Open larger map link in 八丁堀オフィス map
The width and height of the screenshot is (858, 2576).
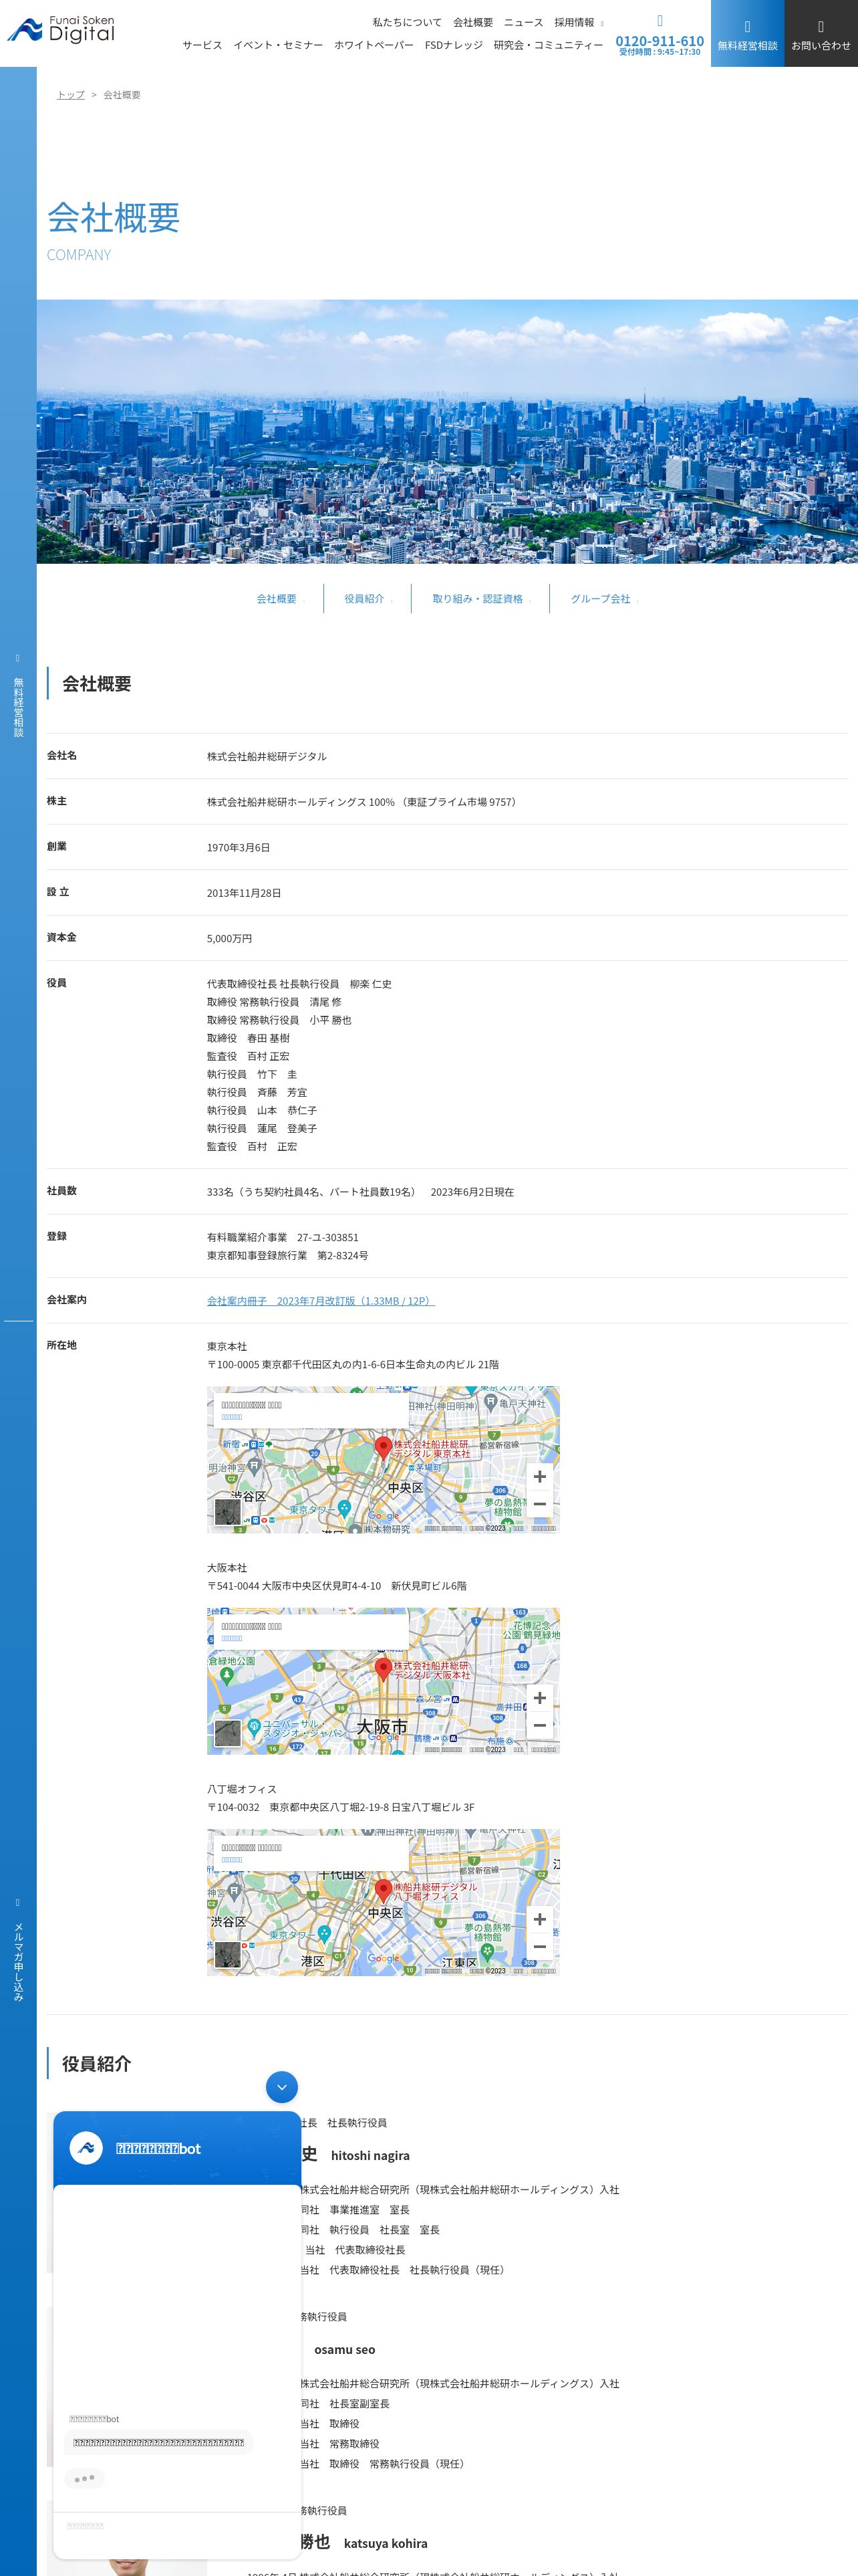click(x=232, y=1860)
